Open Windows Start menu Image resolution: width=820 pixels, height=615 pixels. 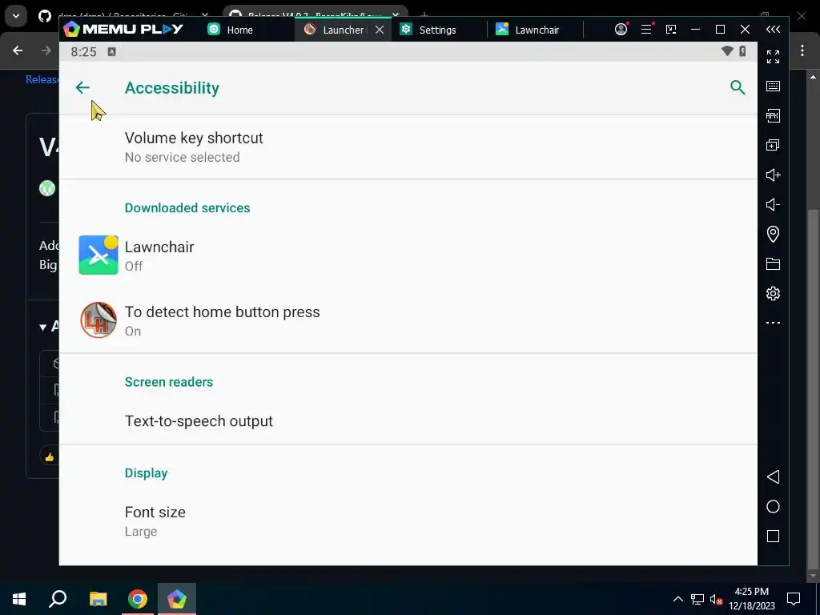click(x=19, y=599)
